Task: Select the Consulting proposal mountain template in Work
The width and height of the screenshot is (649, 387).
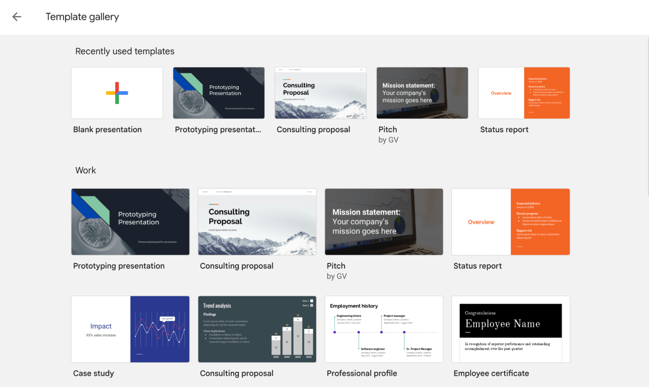Action: pos(257,222)
